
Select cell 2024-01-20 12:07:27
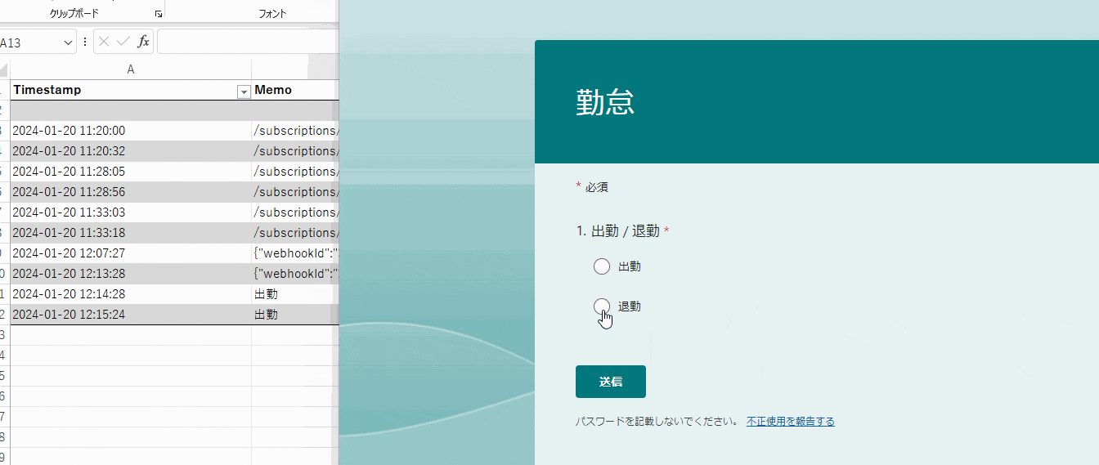[131, 253]
